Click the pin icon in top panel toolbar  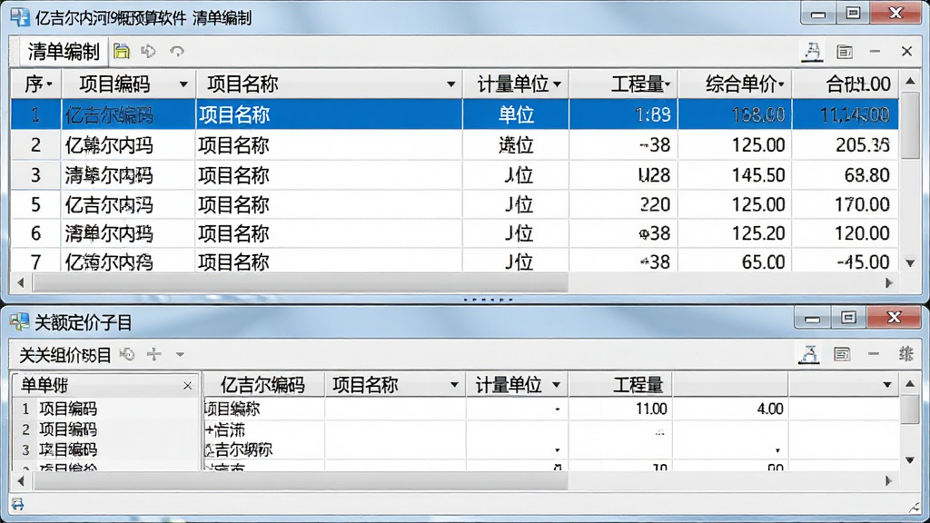813,52
